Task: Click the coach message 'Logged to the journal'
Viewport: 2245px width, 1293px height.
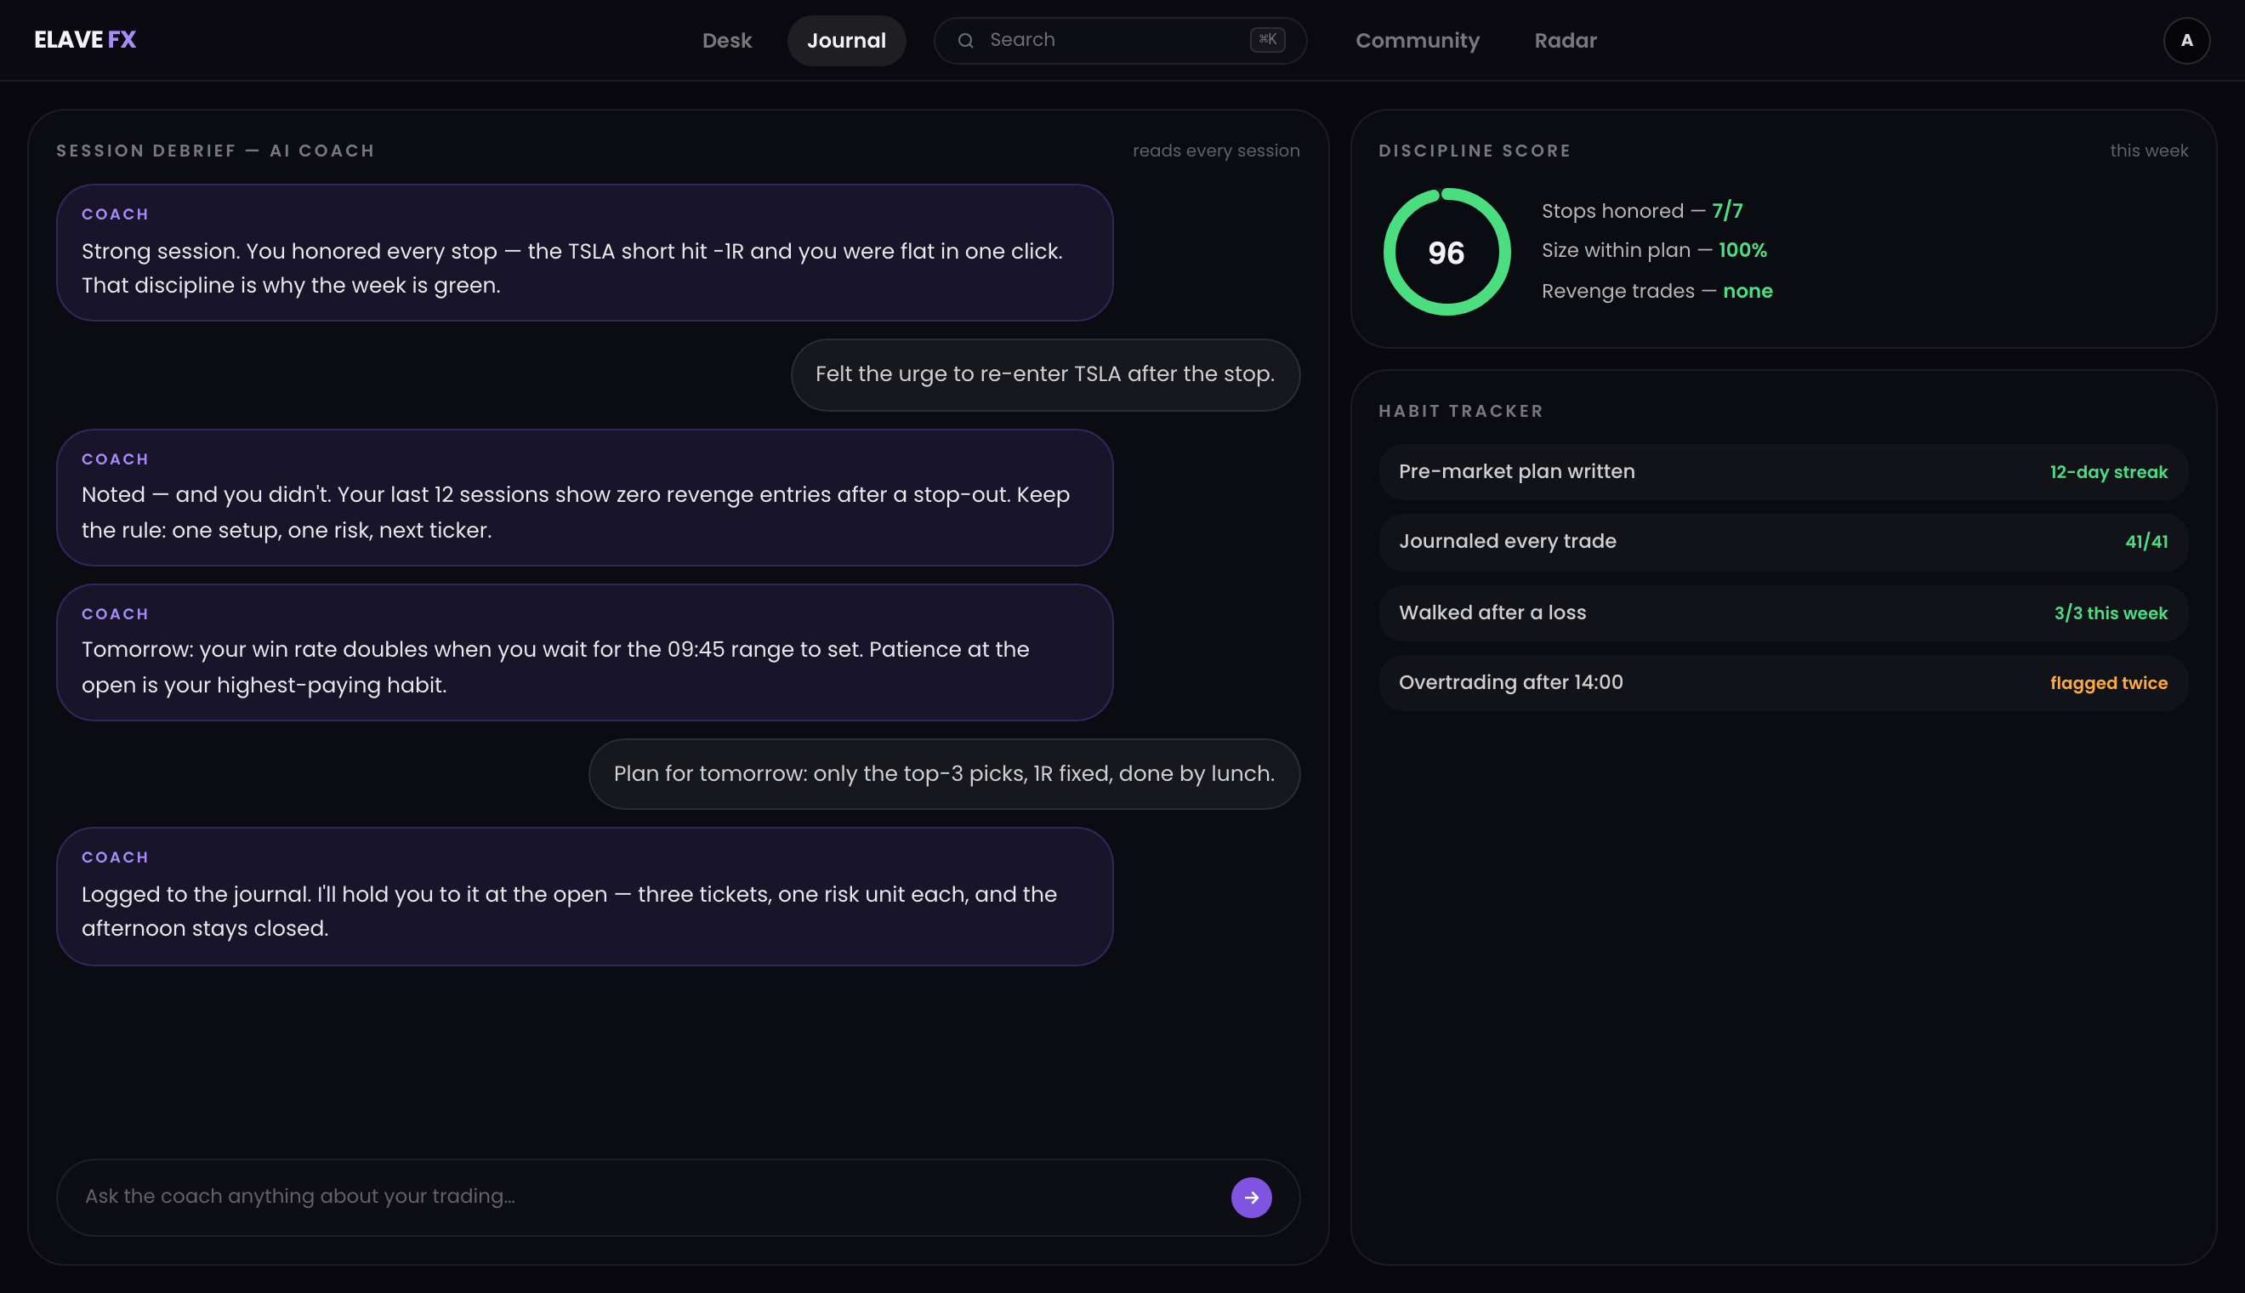Action: pyautogui.click(x=584, y=897)
